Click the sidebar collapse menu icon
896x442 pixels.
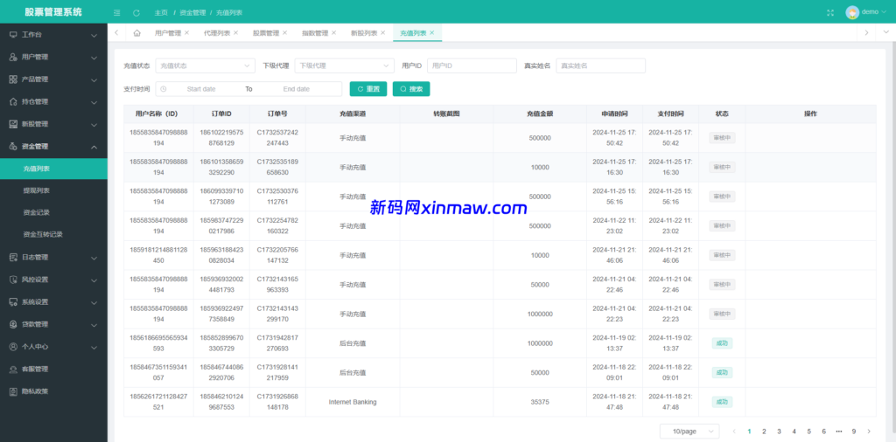[117, 12]
